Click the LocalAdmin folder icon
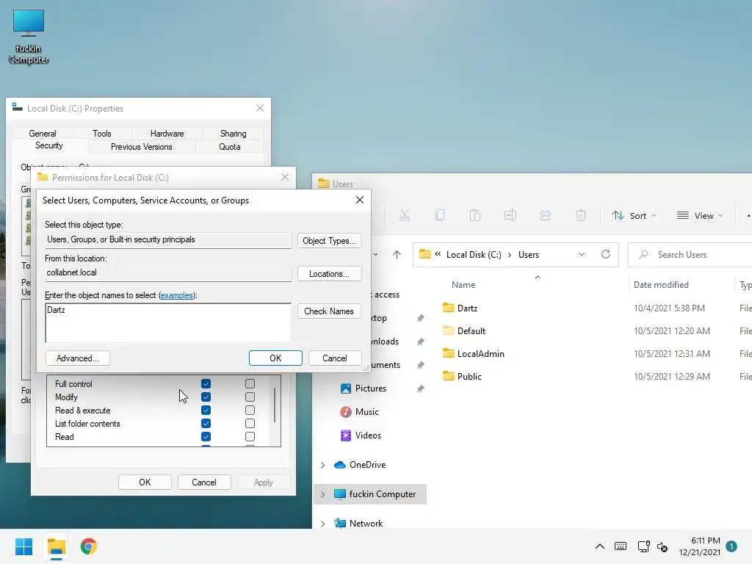The width and height of the screenshot is (752, 564). (449, 353)
